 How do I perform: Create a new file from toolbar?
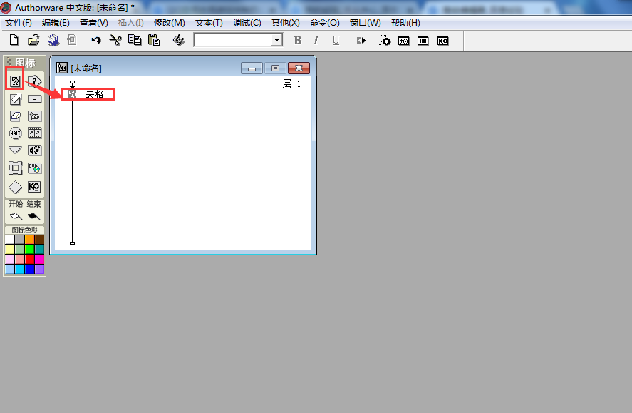(14, 40)
